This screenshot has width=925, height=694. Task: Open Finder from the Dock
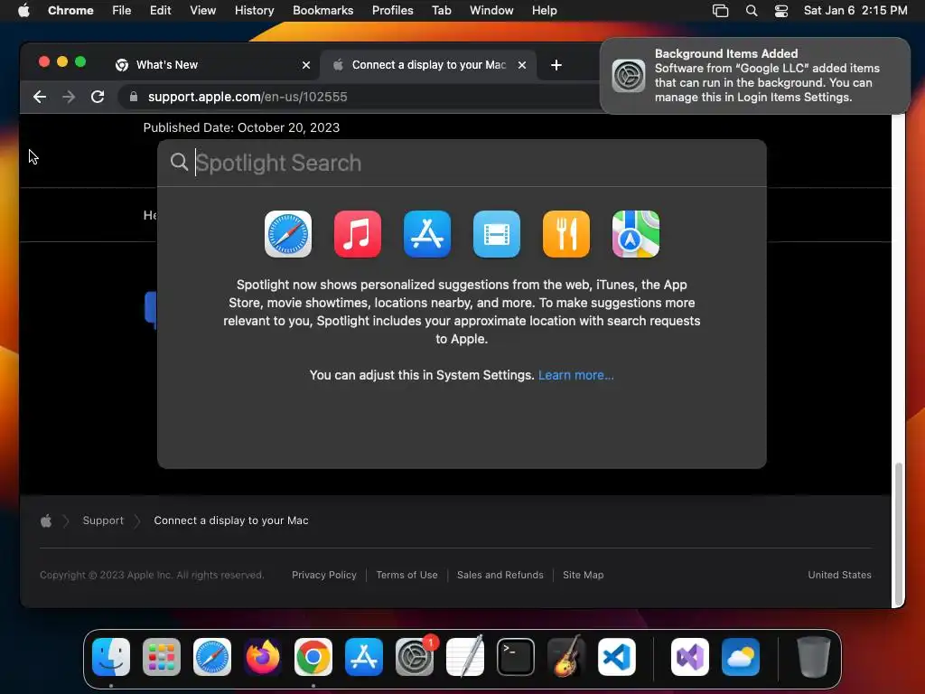[111, 657]
